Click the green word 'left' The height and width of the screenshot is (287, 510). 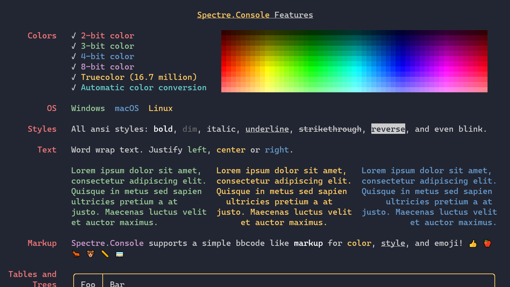197,150
